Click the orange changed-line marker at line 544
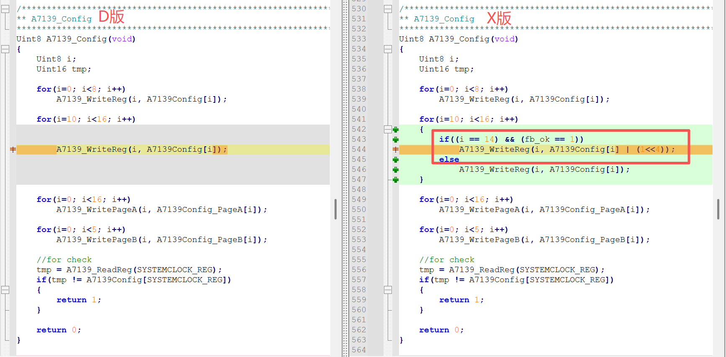 (x=396, y=150)
